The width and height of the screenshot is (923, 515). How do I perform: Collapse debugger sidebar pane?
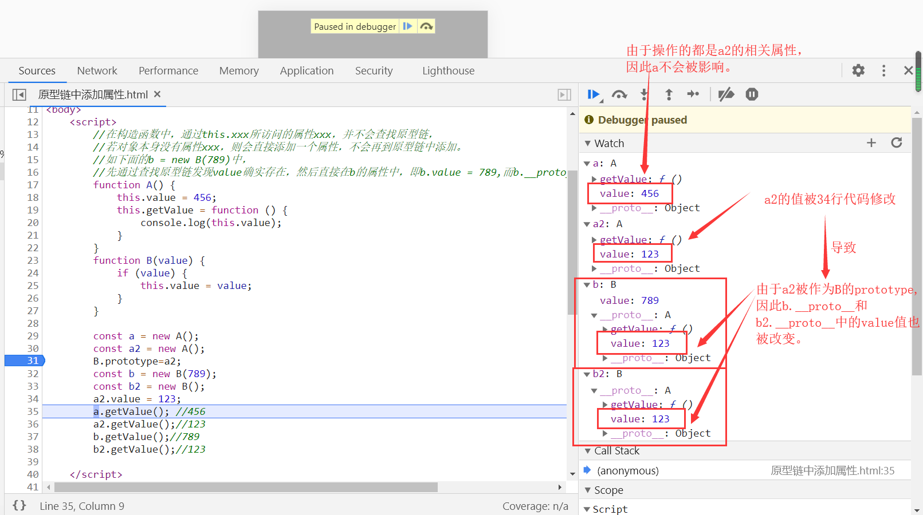click(564, 94)
